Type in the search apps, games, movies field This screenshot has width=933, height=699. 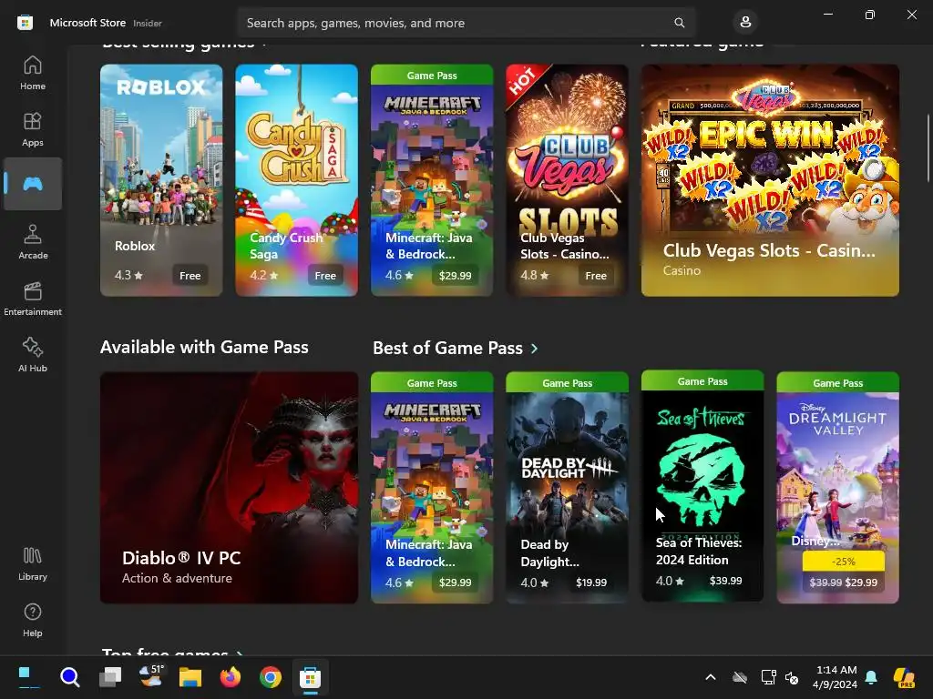[466, 23]
